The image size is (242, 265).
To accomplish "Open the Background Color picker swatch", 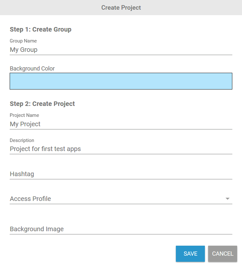I will pos(121,81).
